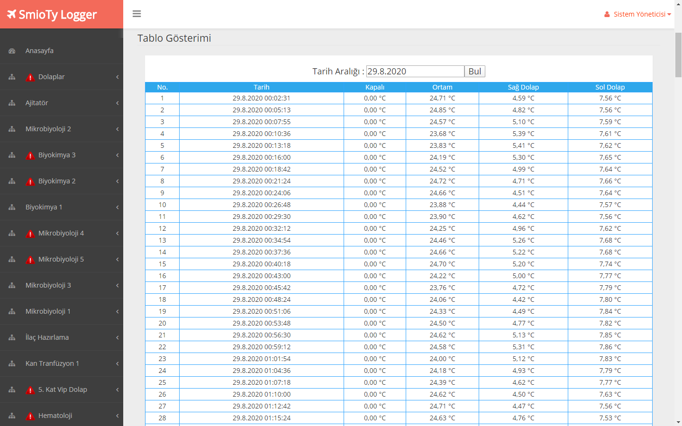This screenshot has height=426, width=682.
Task: Click the Sol Dolap column header
Action: [610, 87]
